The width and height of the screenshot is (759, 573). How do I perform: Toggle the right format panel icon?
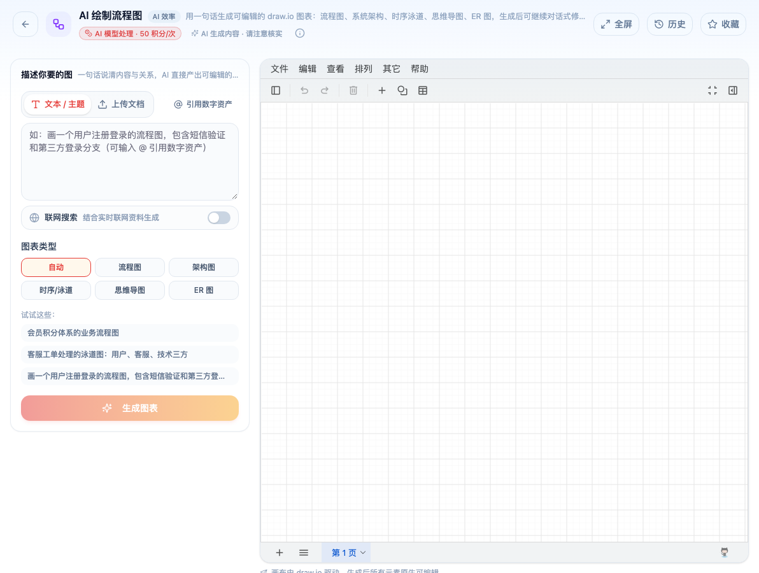(x=733, y=90)
